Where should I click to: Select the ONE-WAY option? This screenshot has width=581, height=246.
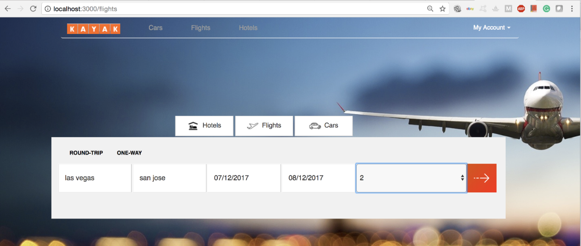[x=129, y=153]
